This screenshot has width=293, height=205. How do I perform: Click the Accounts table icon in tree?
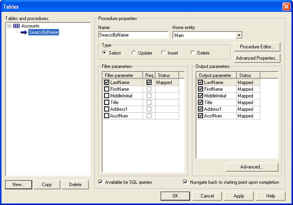(17, 26)
